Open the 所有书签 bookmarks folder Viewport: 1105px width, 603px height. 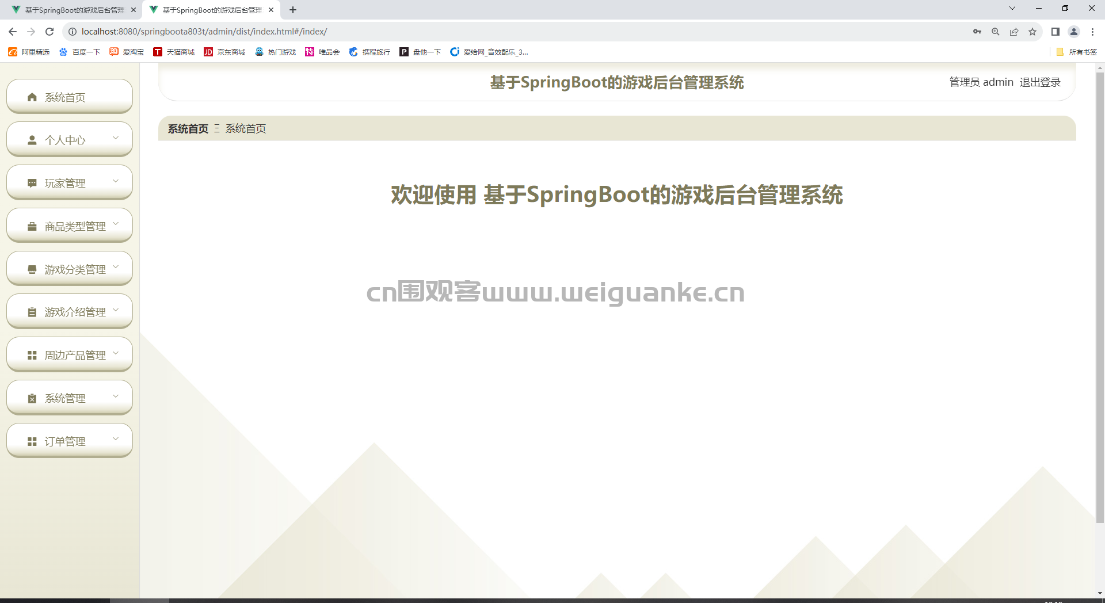(1076, 52)
